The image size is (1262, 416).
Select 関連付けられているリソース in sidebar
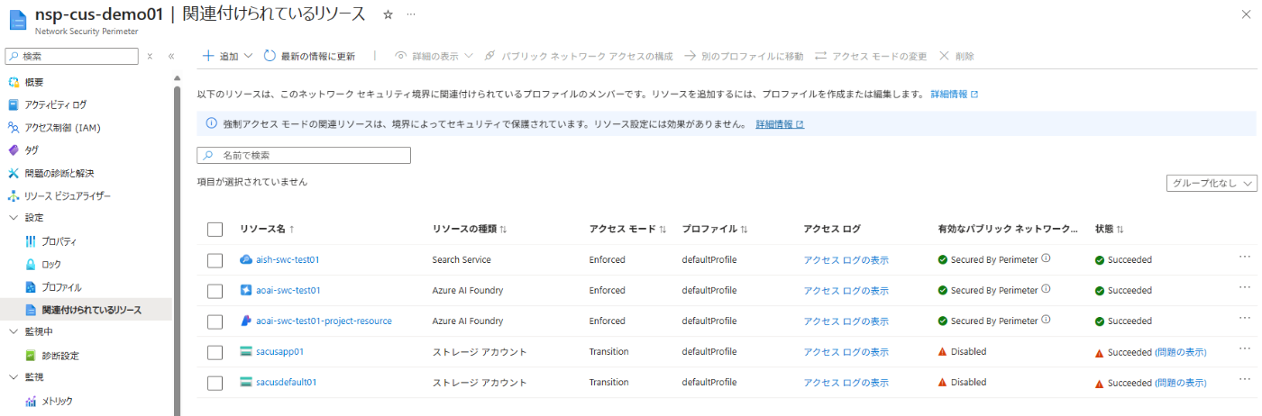coord(86,310)
